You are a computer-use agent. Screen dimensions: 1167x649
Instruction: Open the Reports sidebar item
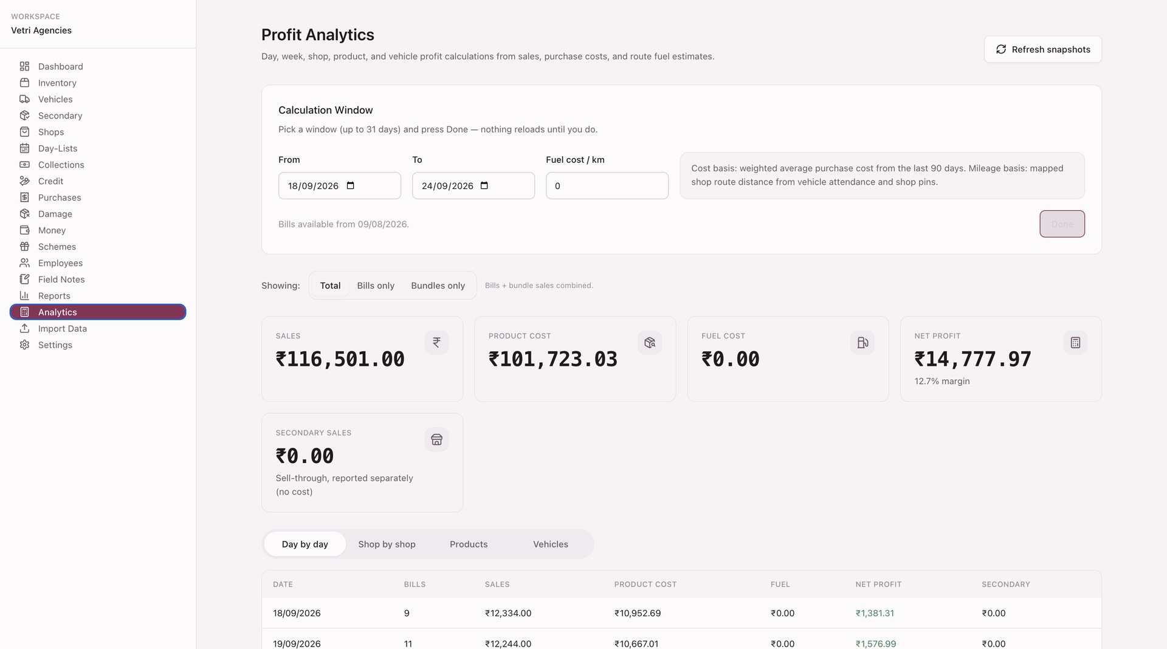pyautogui.click(x=98, y=296)
